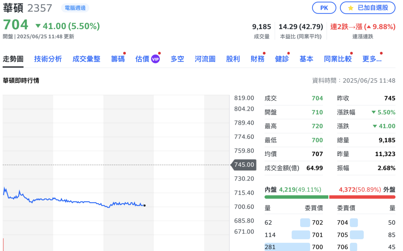
Task: Switch to the 成交彙整 tab
Action: [x=86, y=58]
